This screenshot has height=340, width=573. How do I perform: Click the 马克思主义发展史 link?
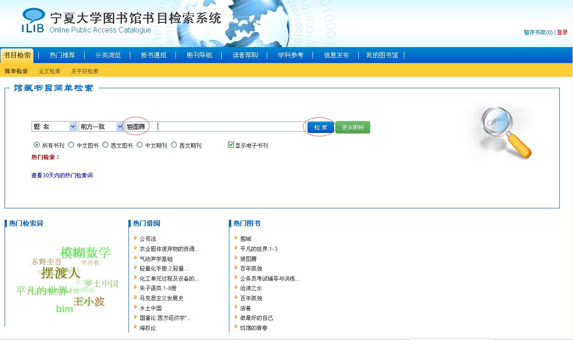pos(161,298)
